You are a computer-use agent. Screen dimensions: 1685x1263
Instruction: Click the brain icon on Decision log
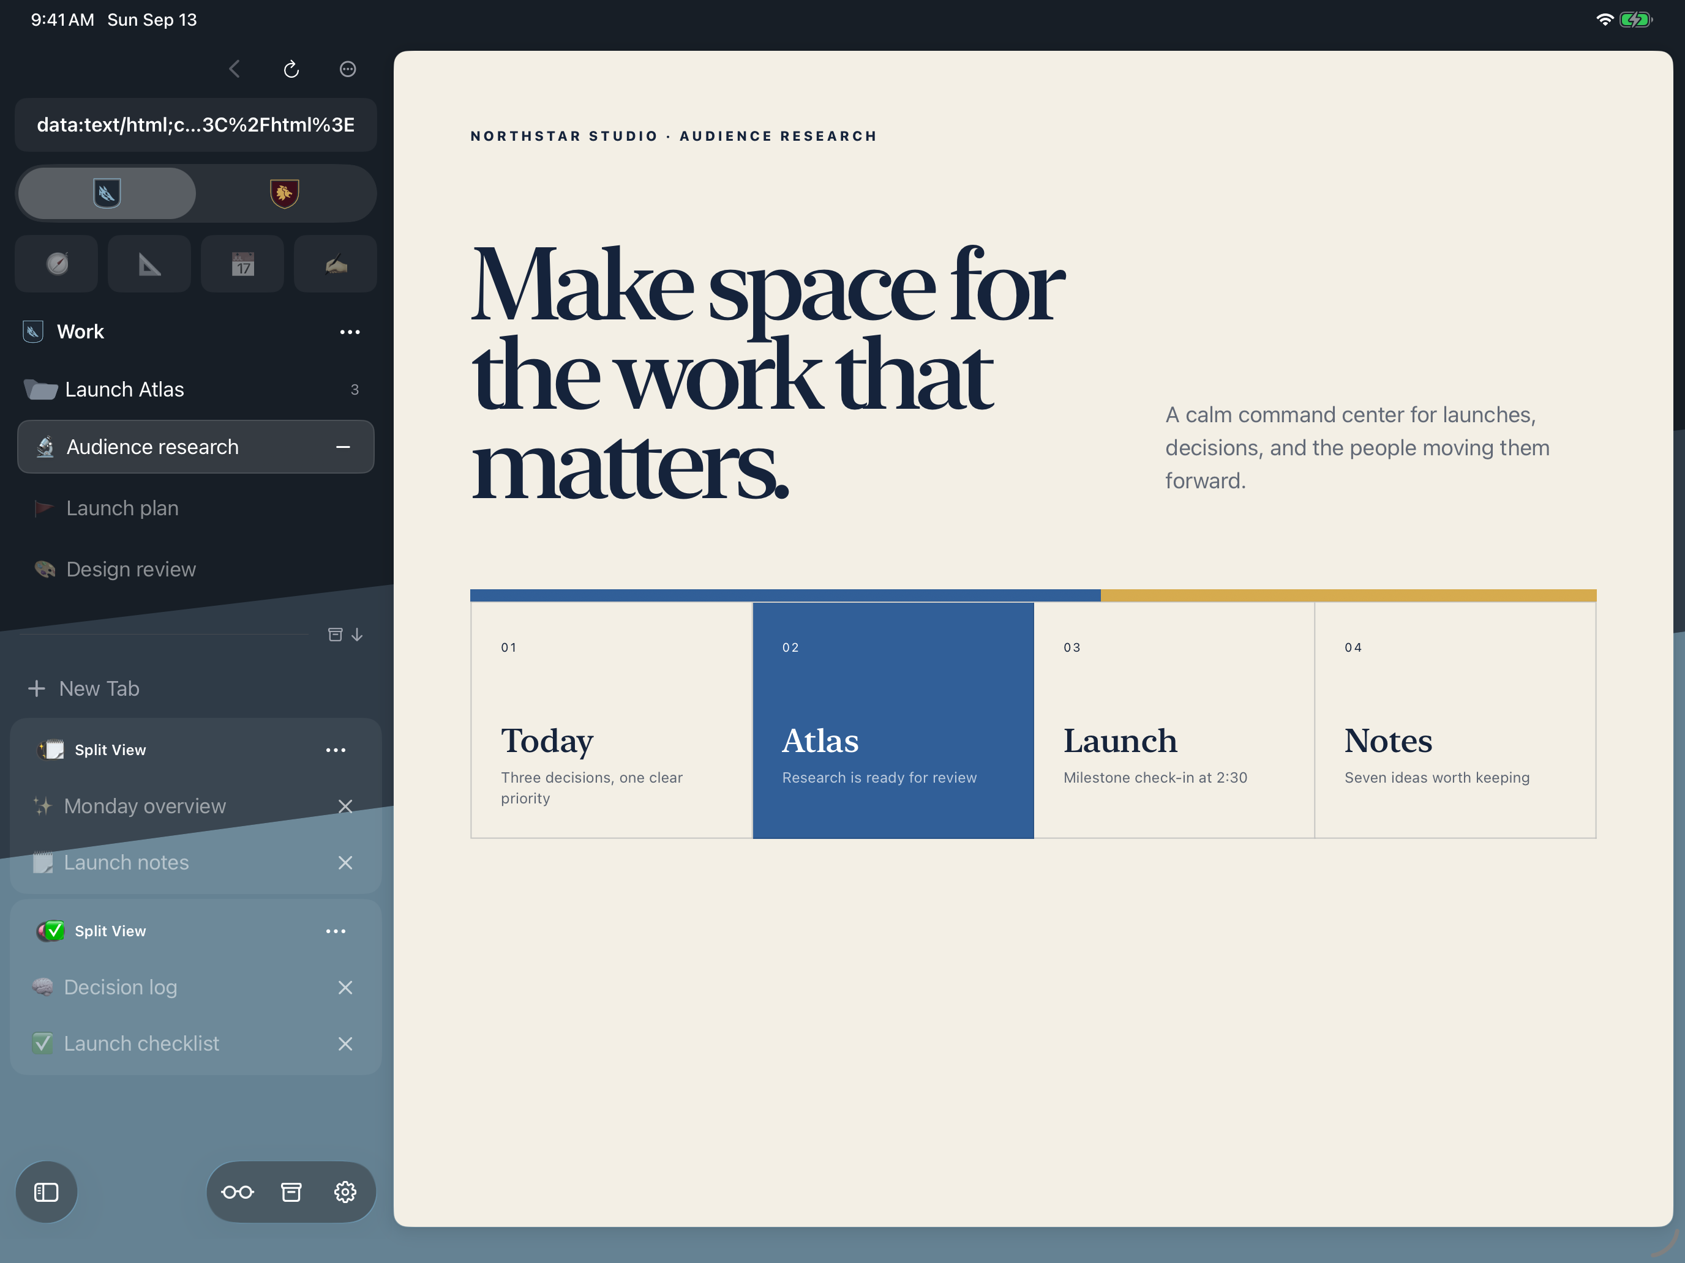pyautogui.click(x=43, y=988)
